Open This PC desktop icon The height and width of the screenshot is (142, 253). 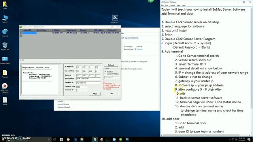5,19
